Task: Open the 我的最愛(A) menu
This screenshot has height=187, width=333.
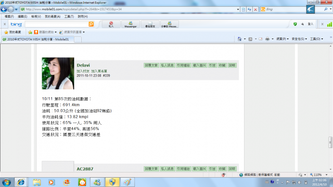Action: 53,16
